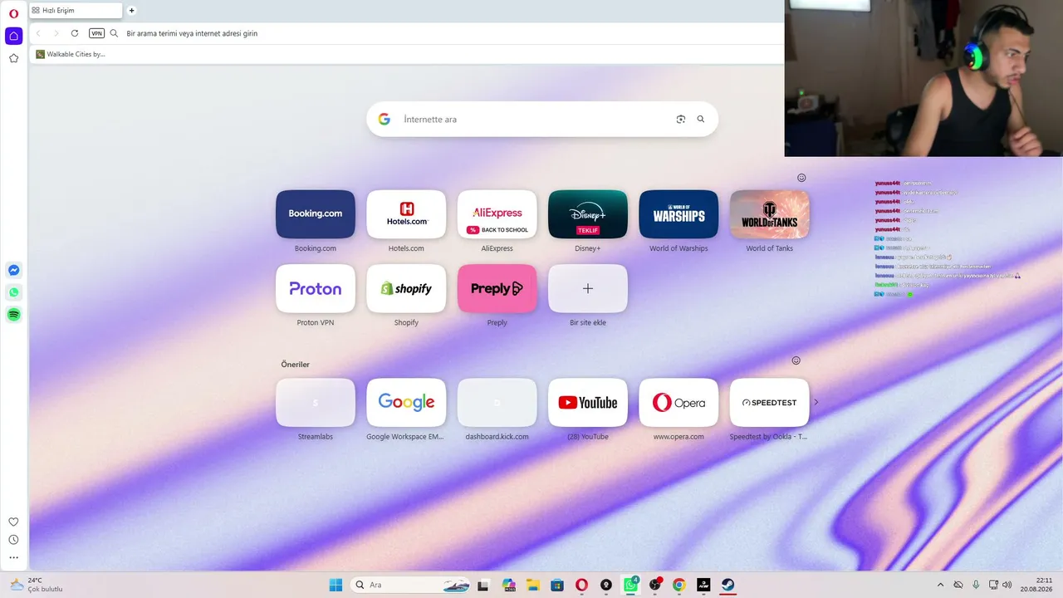Image resolution: width=1063 pixels, height=598 pixels.
Task: Open the Walkable Cities bookmark
Action: pyautogui.click(x=71, y=54)
